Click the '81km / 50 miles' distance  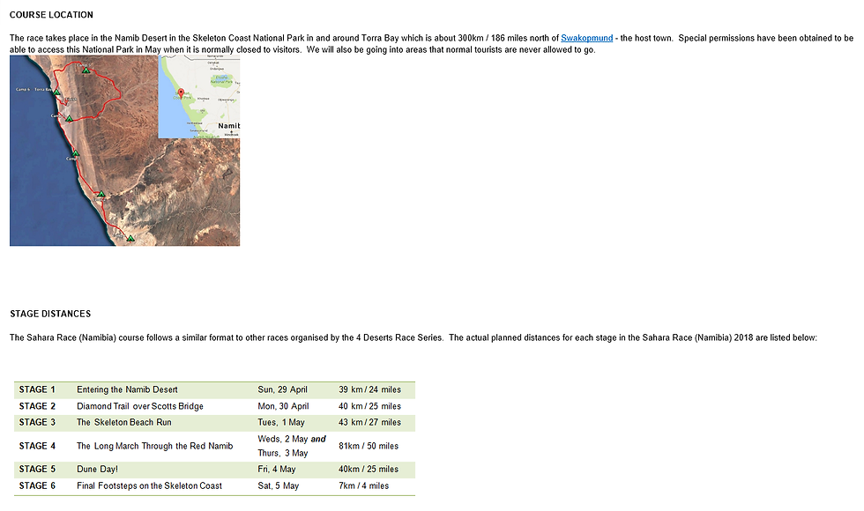tap(369, 446)
